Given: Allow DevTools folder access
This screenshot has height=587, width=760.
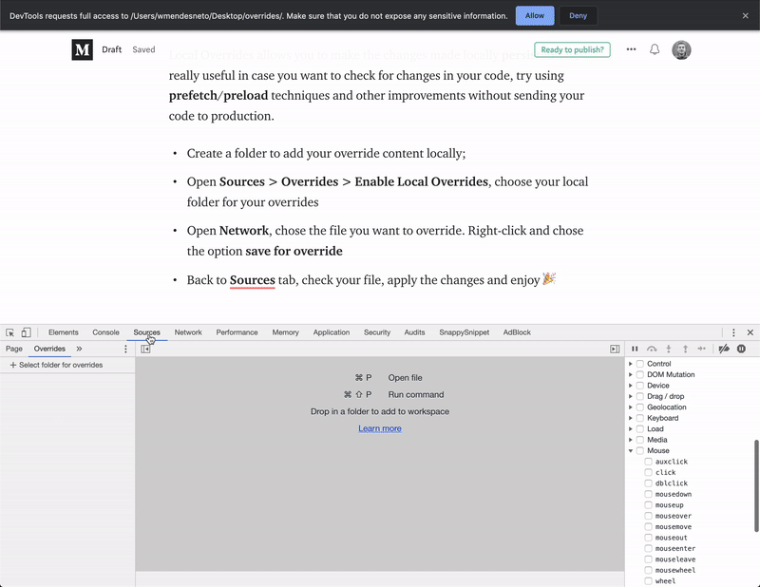Looking at the screenshot, I should pos(535,15).
